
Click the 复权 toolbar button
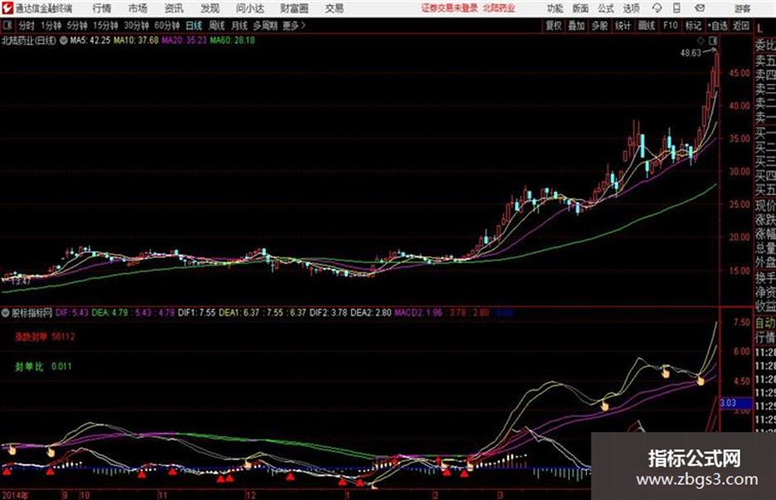pos(553,25)
